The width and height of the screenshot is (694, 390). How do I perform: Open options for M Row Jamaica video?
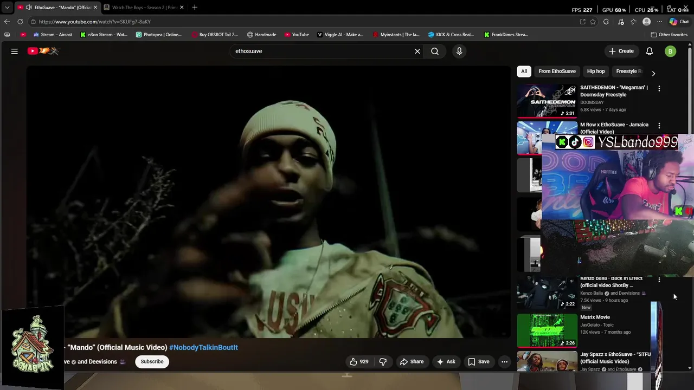tap(659, 126)
